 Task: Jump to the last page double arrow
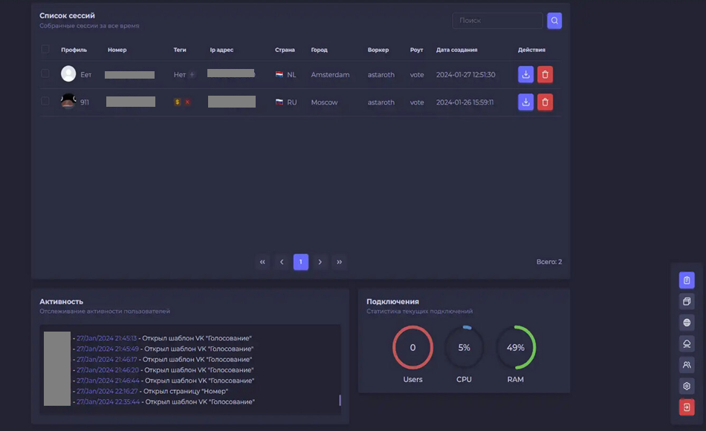coord(339,262)
